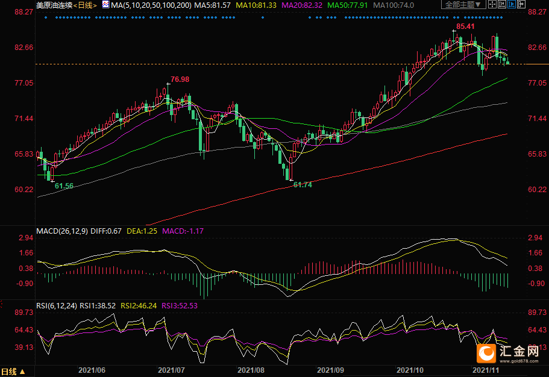The image size is (549, 377).
Task: Click the orange 汇金网 logo icon
Action: [x=486, y=352]
